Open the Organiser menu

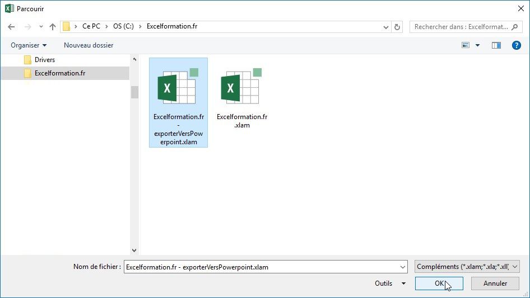coord(29,45)
